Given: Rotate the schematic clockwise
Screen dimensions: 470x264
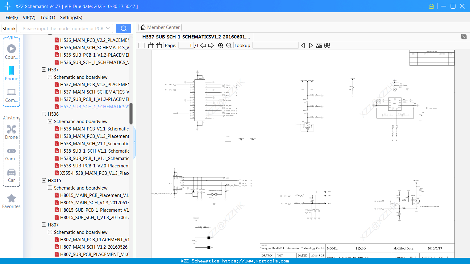Looking at the screenshot, I should [159, 45].
